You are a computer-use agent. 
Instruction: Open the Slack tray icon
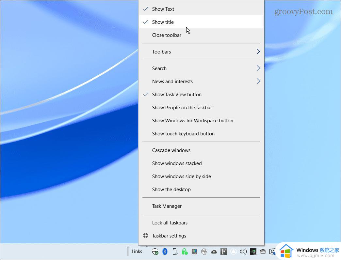(204, 252)
